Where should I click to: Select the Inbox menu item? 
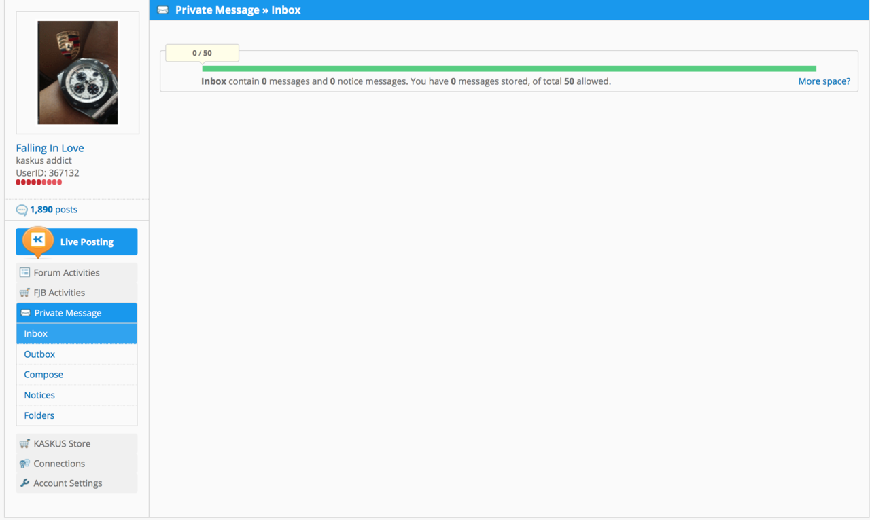click(77, 333)
